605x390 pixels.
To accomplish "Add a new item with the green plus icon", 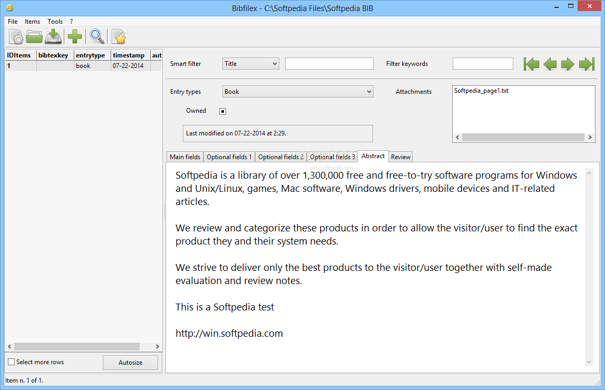I will pyautogui.click(x=75, y=37).
